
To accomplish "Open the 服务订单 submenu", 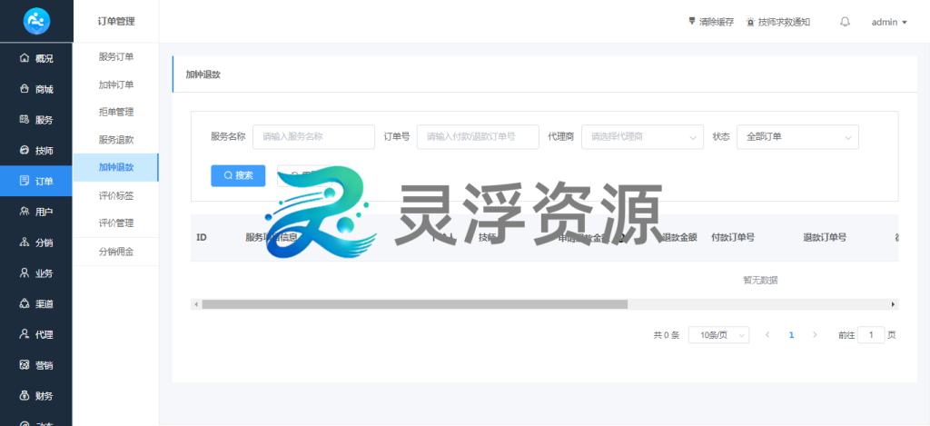I will point(116,57).
